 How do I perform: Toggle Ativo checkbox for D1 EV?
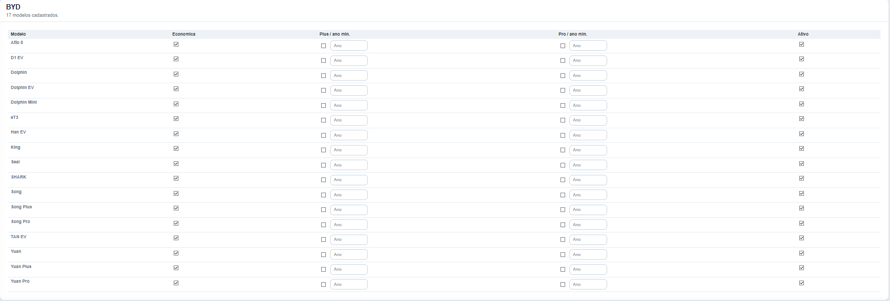tap(801, 59)
